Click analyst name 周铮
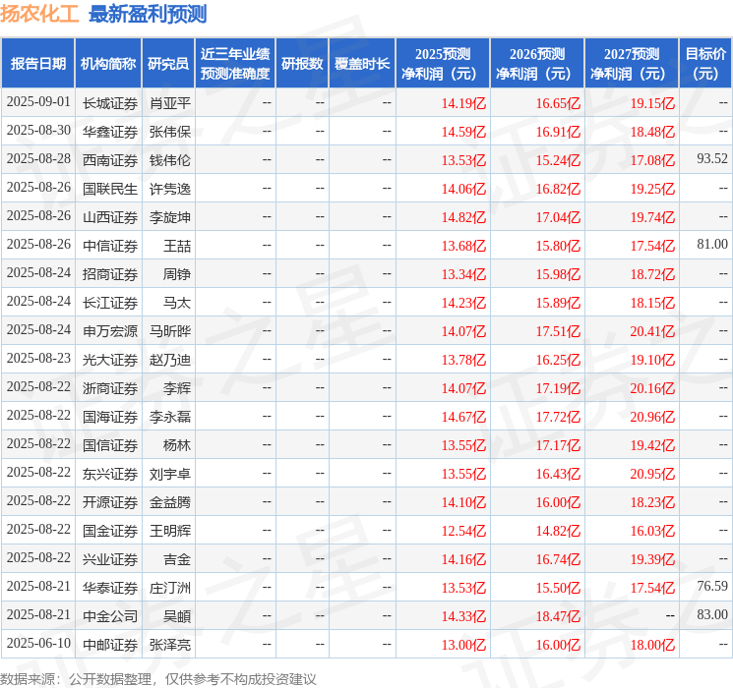 (x=177, y=274)
